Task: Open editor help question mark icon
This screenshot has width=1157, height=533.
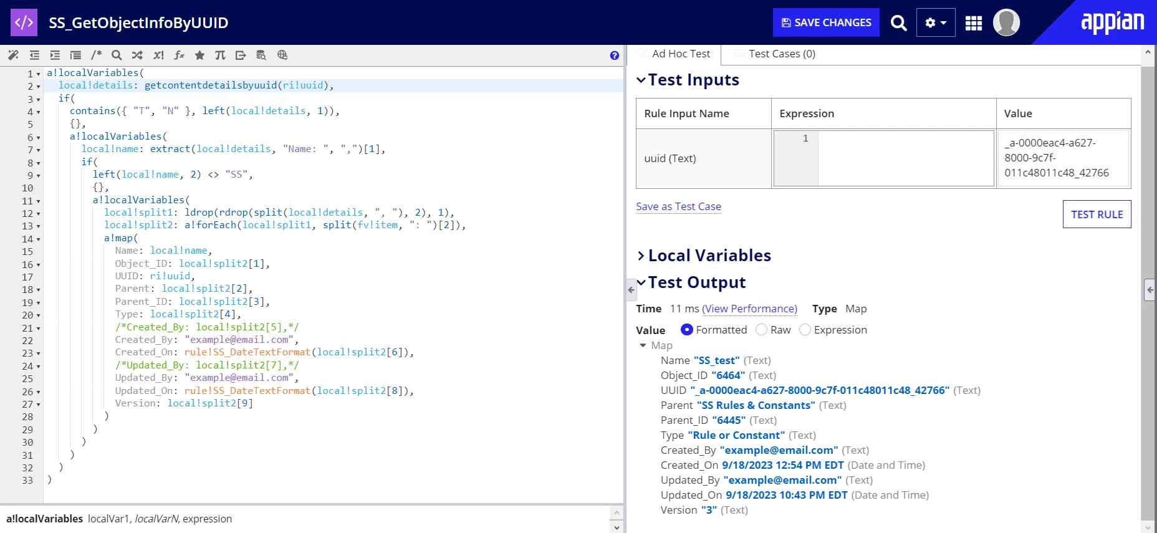Action: tap(615, 55)
